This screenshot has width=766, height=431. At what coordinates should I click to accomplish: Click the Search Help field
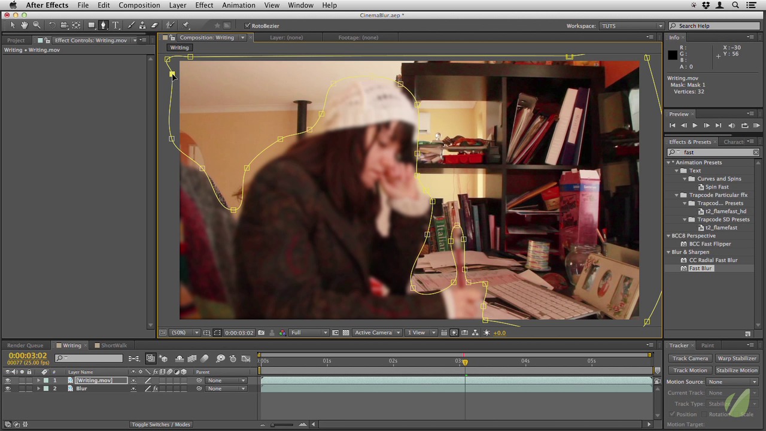pos(713,26)
